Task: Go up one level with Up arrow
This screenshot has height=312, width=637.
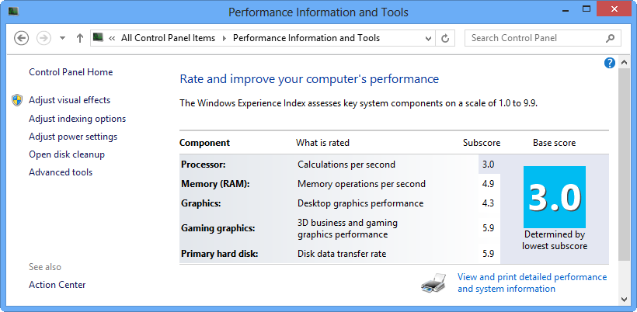Action: 80,38
